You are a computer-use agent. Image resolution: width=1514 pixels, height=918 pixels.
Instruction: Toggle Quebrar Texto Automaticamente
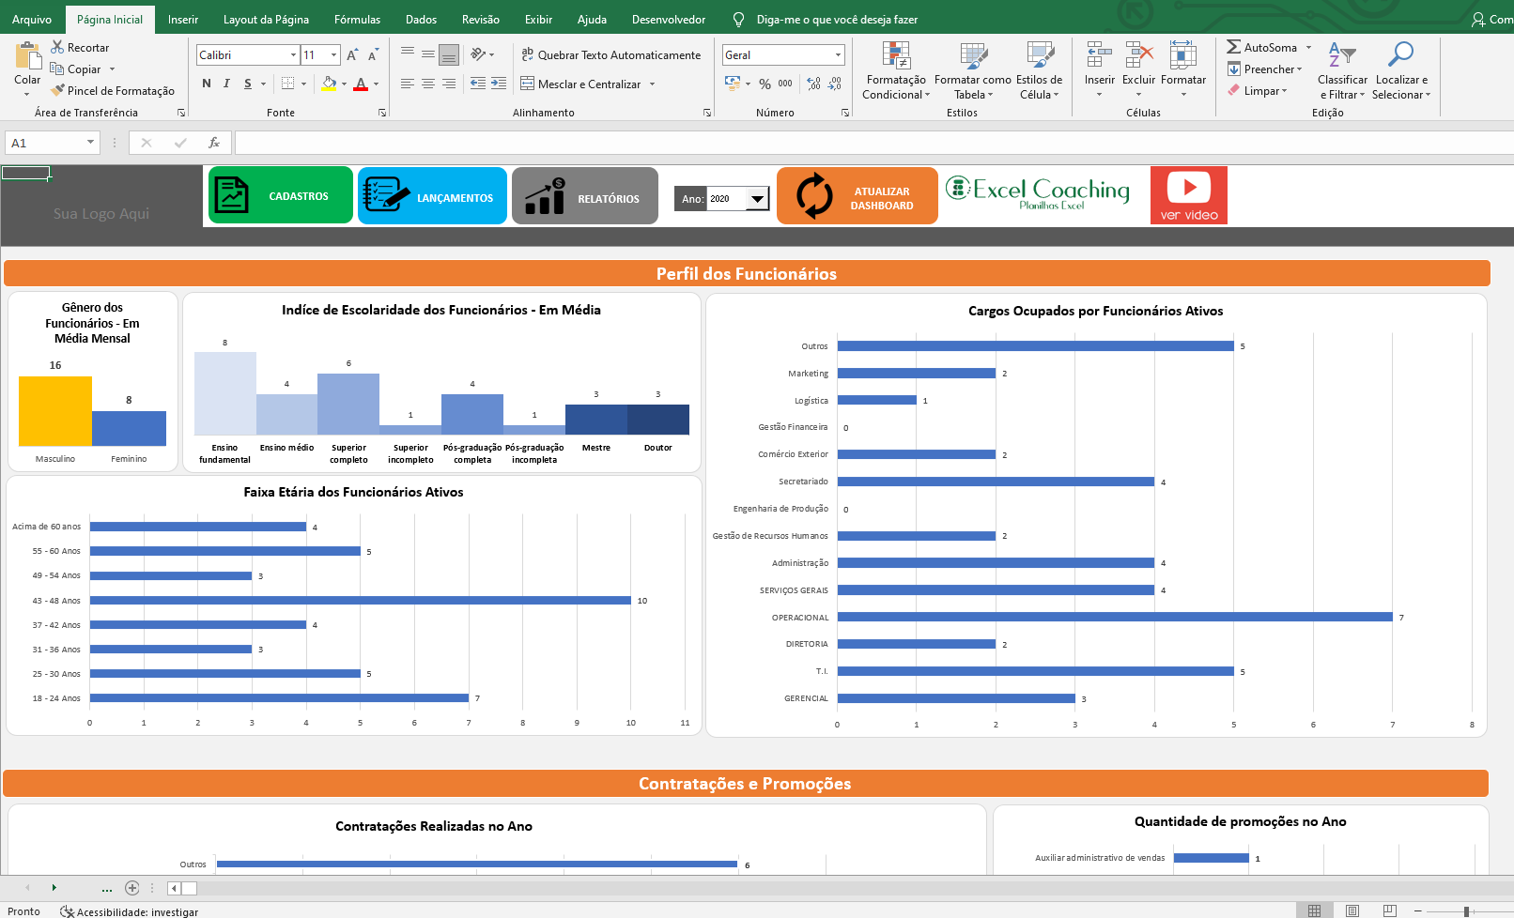(610, 55)
